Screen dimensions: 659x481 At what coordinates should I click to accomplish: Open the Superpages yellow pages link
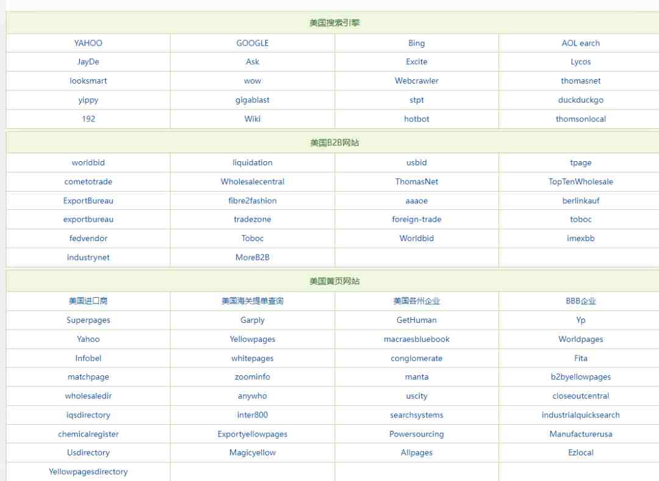coord(88,320)
